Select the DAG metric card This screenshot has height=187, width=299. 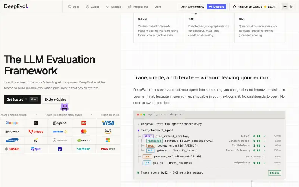(209, 28)
